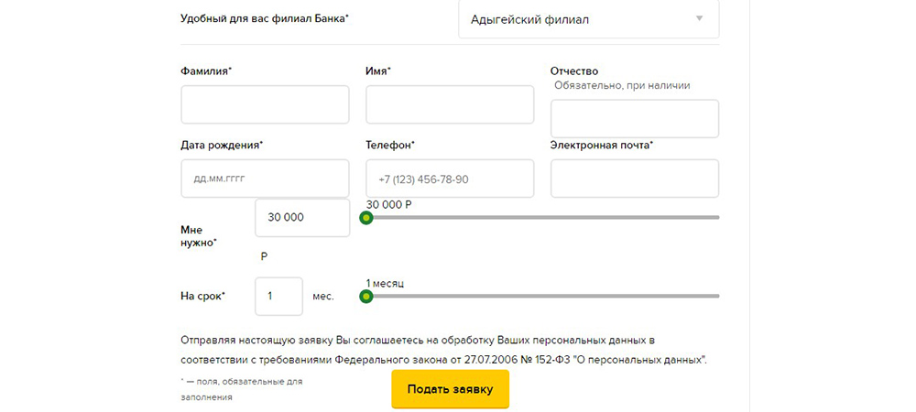The image size is (916, 412).
Task: Click the middle of the amount slider track
Action: tap(543, 218)
